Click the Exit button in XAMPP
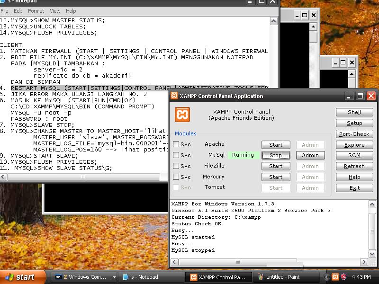 (x=354, y=188)
